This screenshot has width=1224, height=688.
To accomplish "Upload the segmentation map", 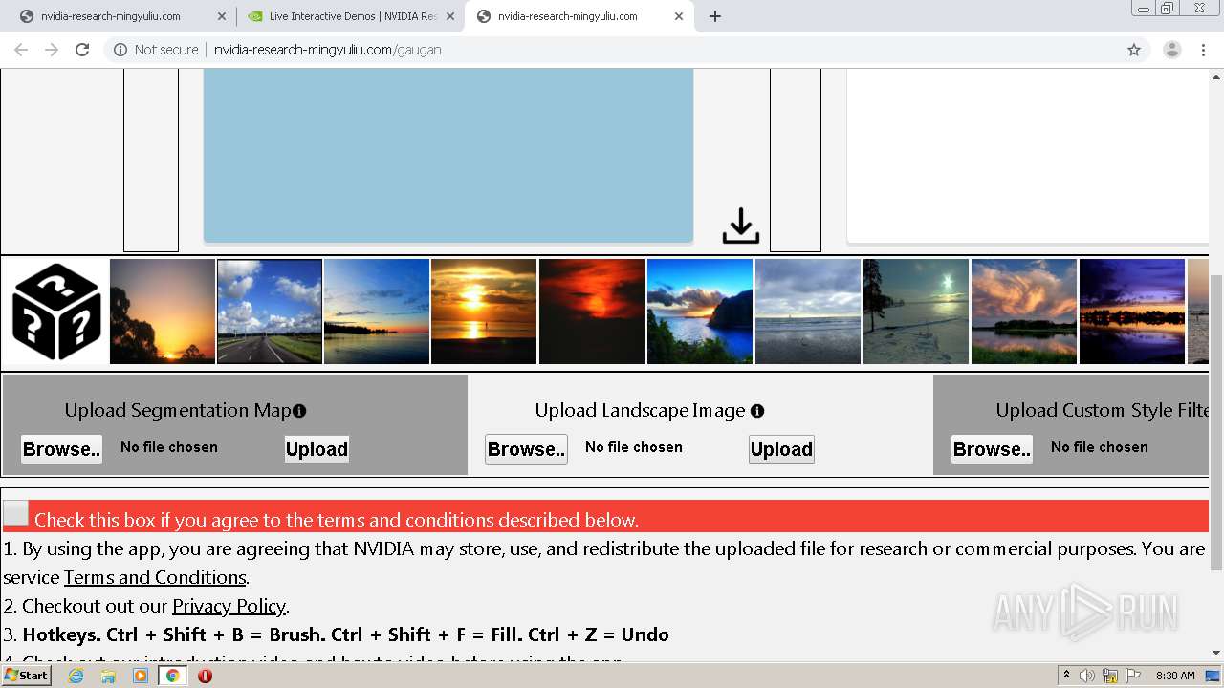I will pyautogui.click(x=317, y=449).
